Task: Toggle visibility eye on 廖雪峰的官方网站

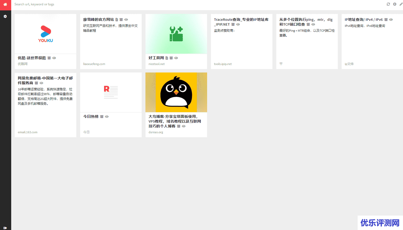Action: click(126, 19)
